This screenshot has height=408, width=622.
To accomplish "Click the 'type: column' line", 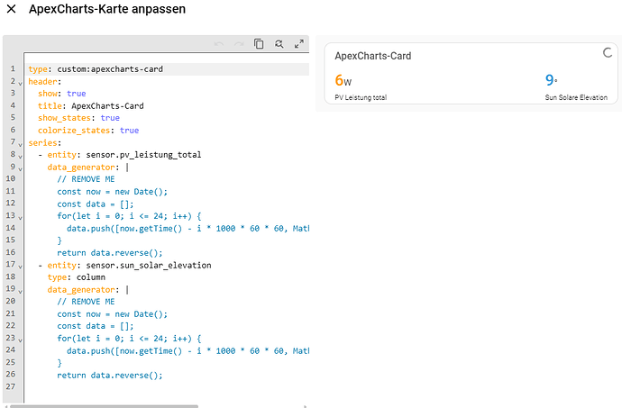I will 77,277.
